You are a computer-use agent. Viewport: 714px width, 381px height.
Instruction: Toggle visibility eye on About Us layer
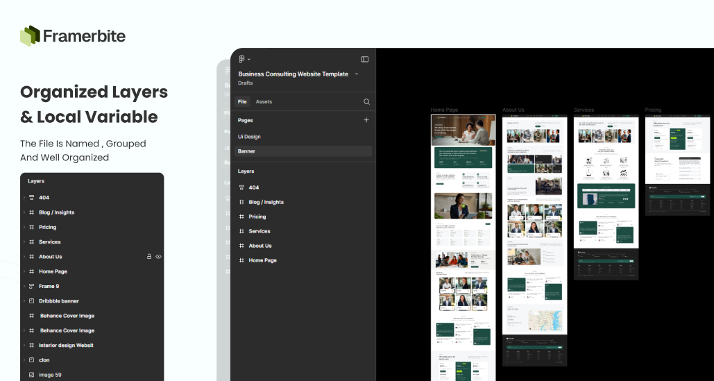158,257
